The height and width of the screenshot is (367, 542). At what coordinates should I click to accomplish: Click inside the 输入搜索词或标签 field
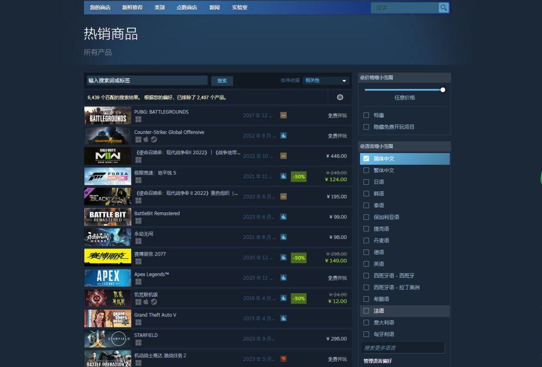coord(147,80)
